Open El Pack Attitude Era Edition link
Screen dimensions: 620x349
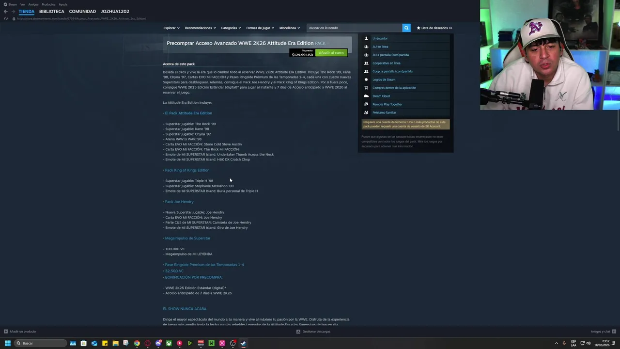(188, 113)
